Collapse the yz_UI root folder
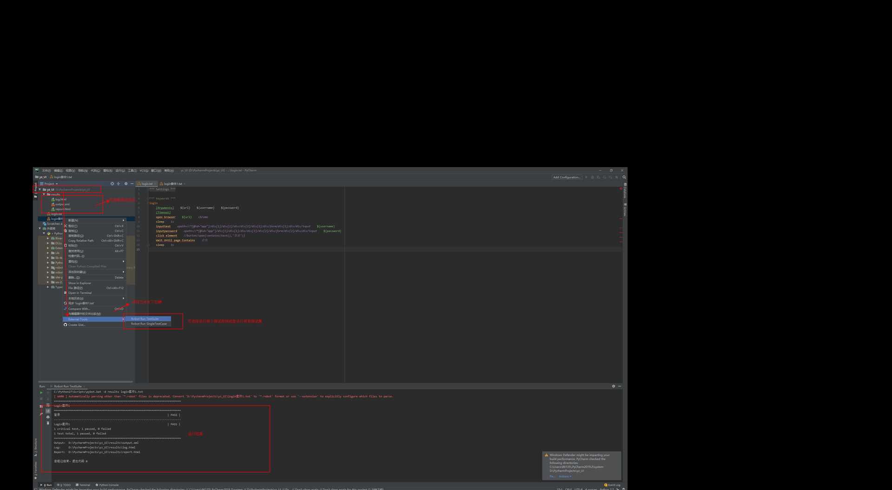 40,189
